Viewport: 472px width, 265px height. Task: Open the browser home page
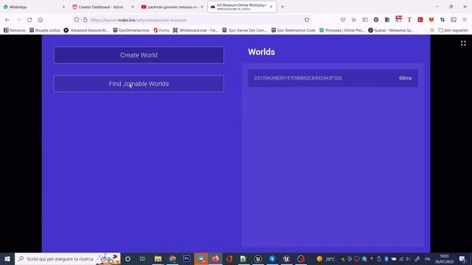coord(41,20)
